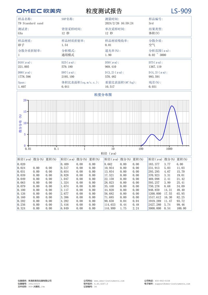208x295 pixels.
Task: Select the blue distribution curve peak
Action: click(x=172, y=106)
